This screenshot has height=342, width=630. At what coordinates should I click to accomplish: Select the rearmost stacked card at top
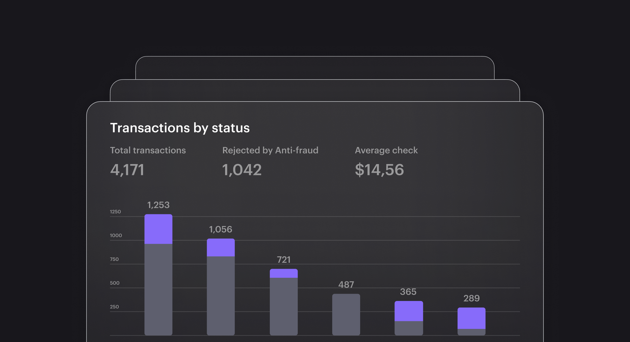(x=315, y=68)
